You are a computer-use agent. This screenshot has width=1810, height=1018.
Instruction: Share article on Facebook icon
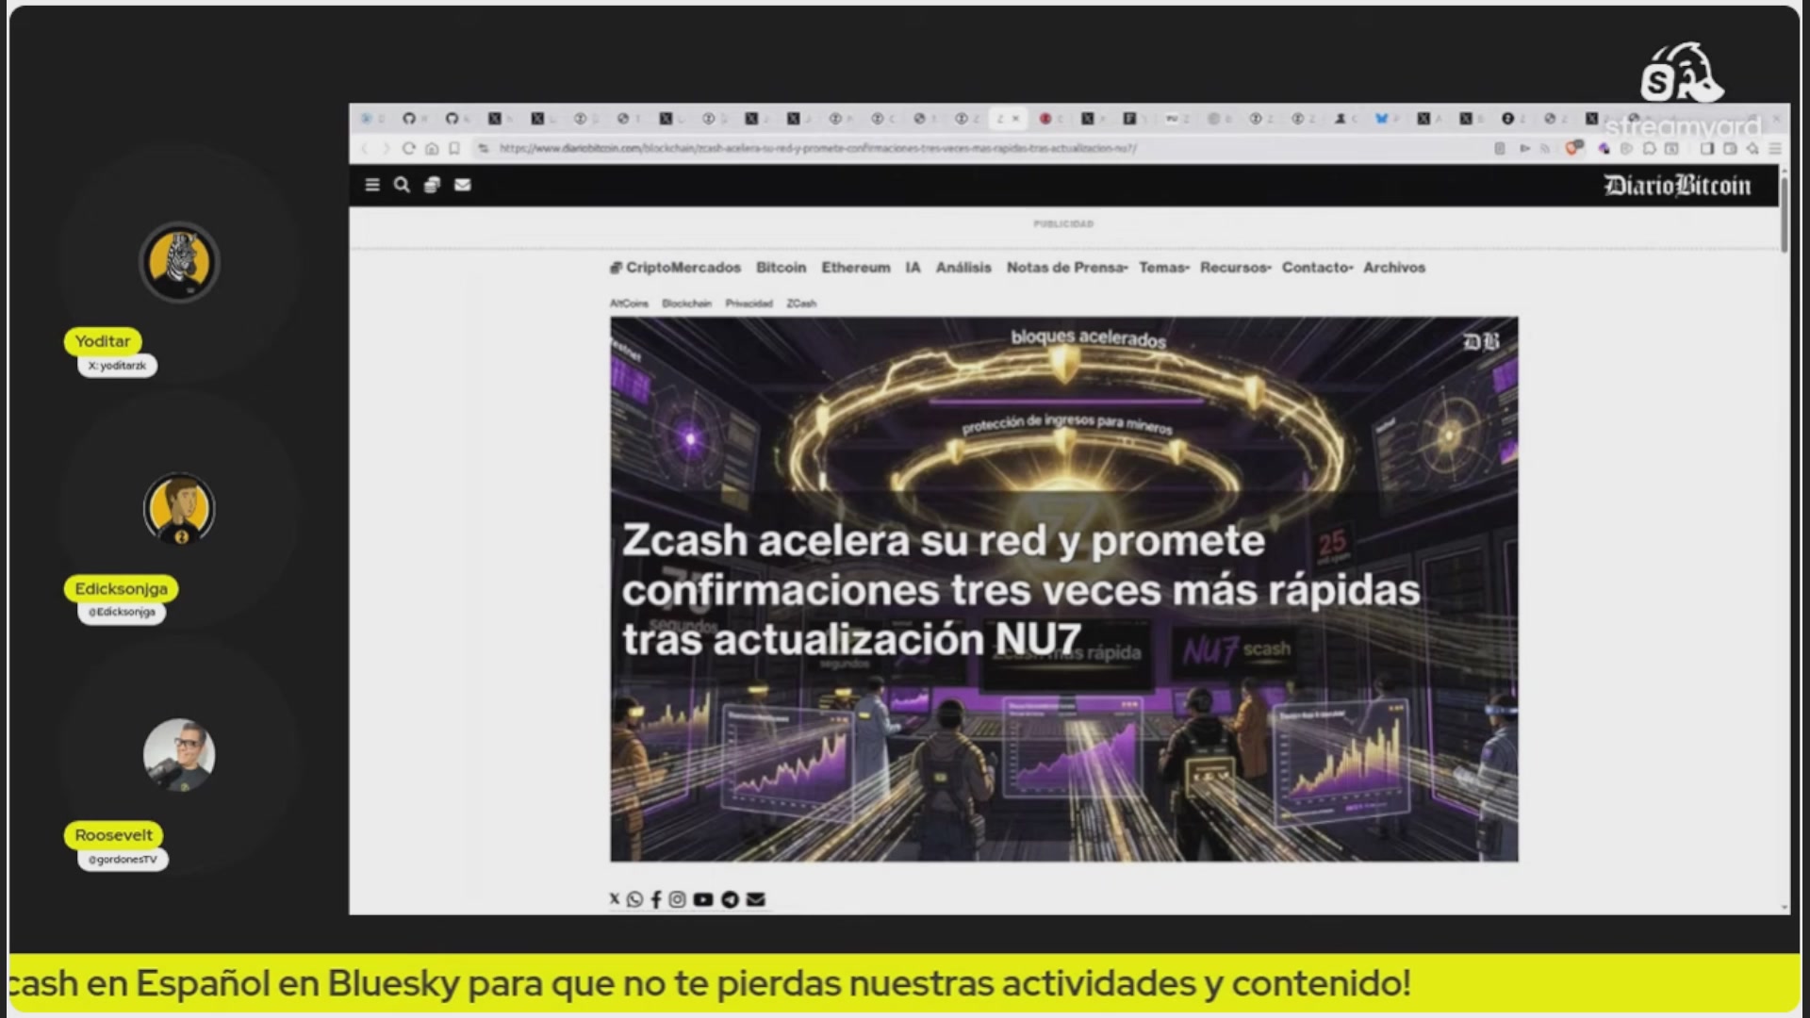[656, 899]
